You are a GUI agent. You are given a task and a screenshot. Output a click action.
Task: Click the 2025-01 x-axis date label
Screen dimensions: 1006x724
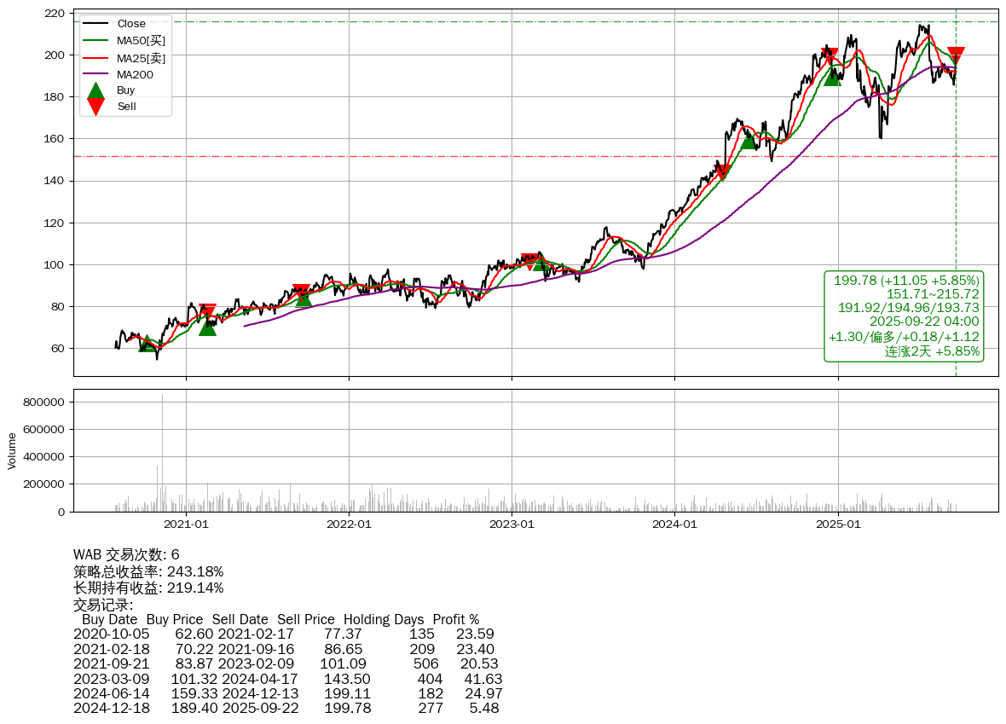point(838,524)
